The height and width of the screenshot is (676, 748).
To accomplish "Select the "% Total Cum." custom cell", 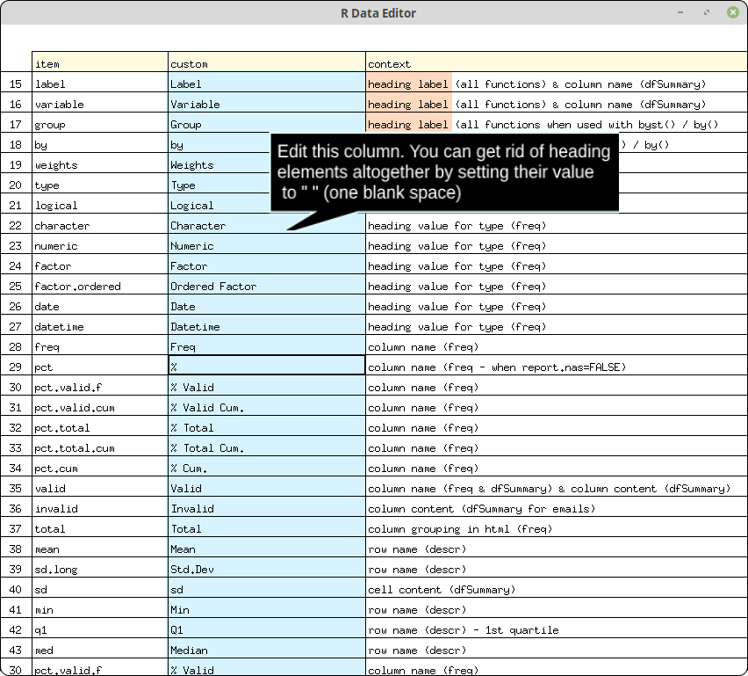I will tap(267, 448).
